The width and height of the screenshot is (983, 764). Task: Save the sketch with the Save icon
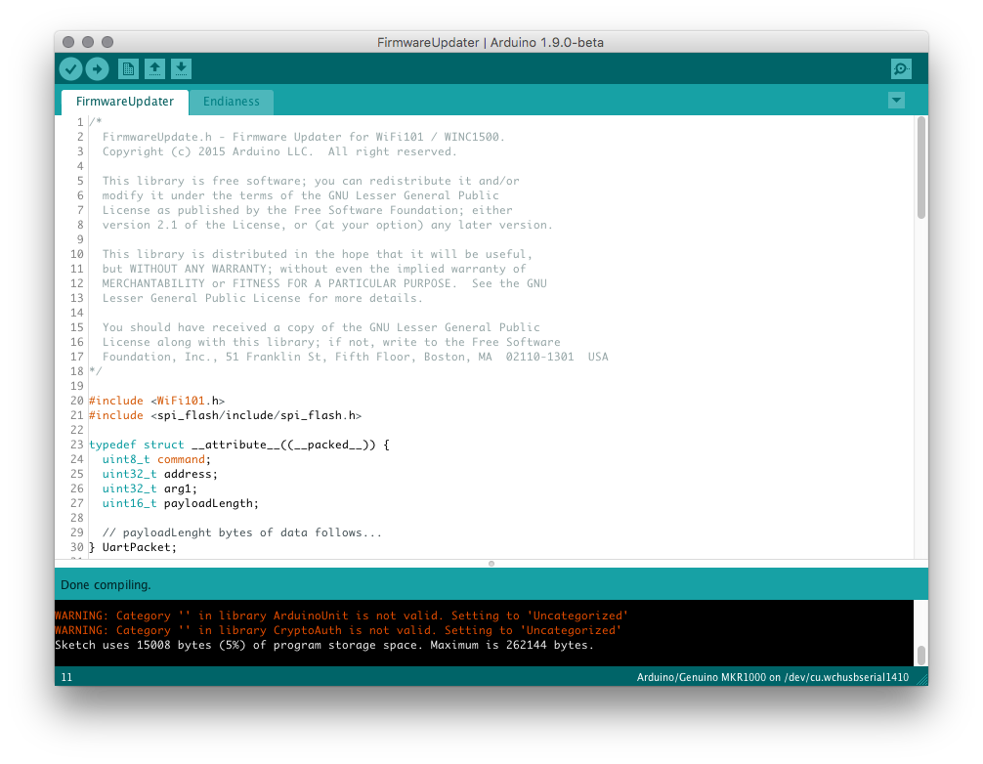tap(182, 68)
